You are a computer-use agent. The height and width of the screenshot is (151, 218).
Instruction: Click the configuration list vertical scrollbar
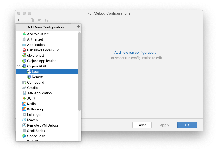click(79, 71)
